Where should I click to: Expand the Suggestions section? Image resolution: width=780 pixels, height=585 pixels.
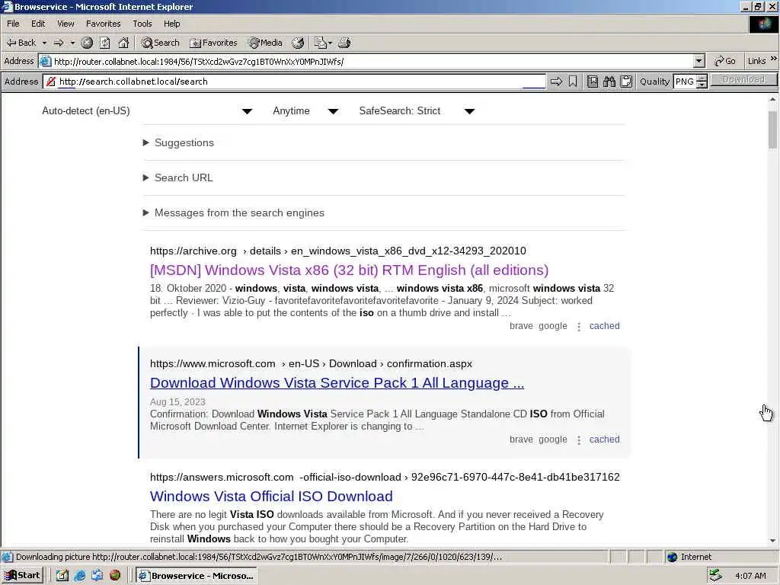tap(178, 142)
